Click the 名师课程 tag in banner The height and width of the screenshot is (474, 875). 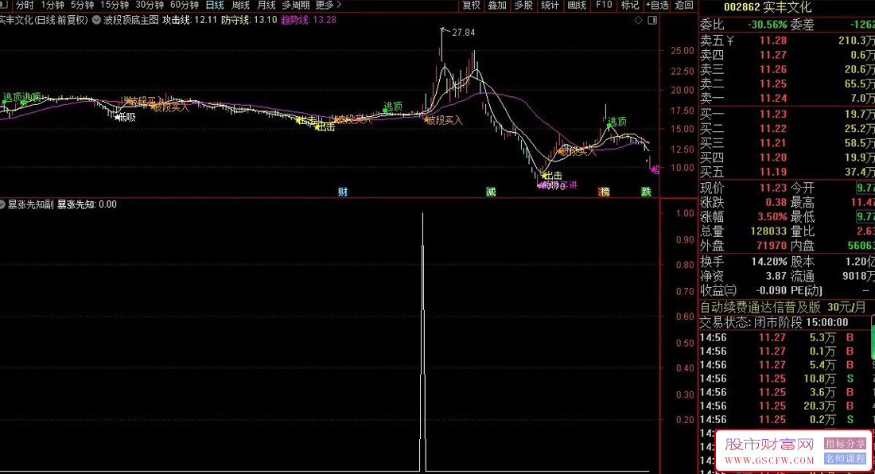pyautogui.click(x=844, y=458)
